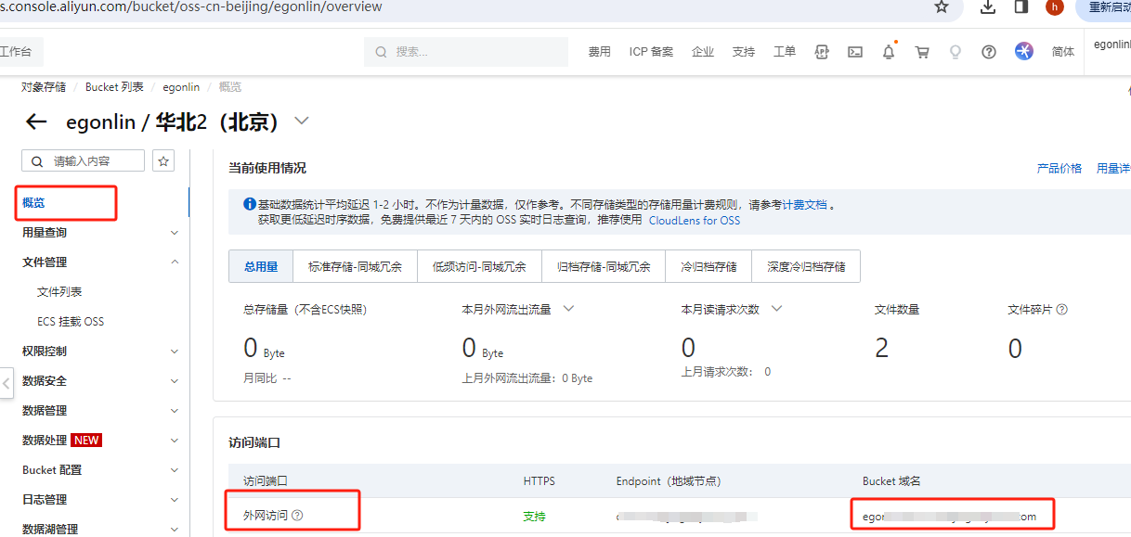Open the Cloud Shell terminal icon

coord(855,52)
